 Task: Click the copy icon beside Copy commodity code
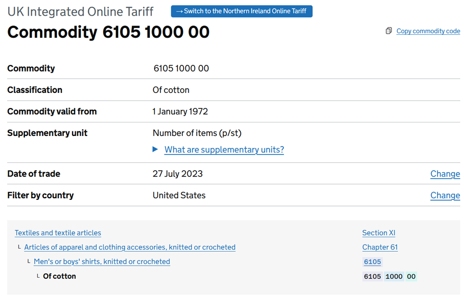pos(389,31)
